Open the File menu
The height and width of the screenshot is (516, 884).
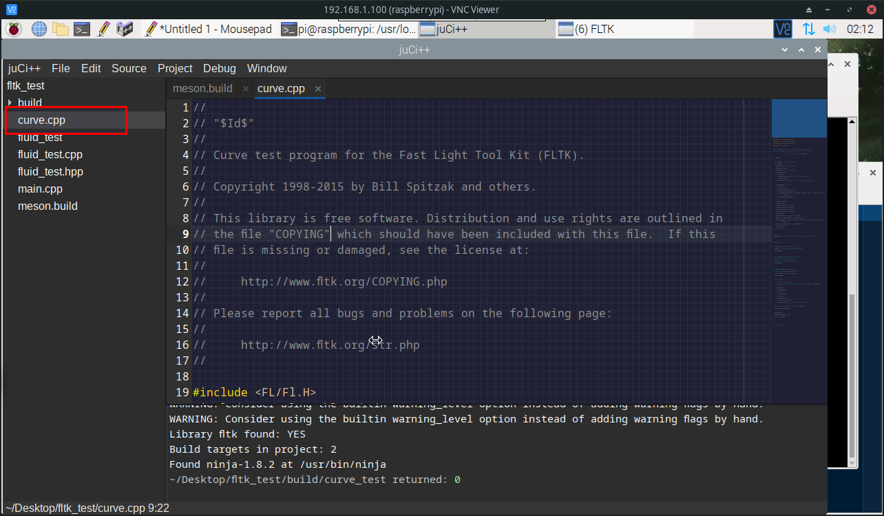[61, 68]
